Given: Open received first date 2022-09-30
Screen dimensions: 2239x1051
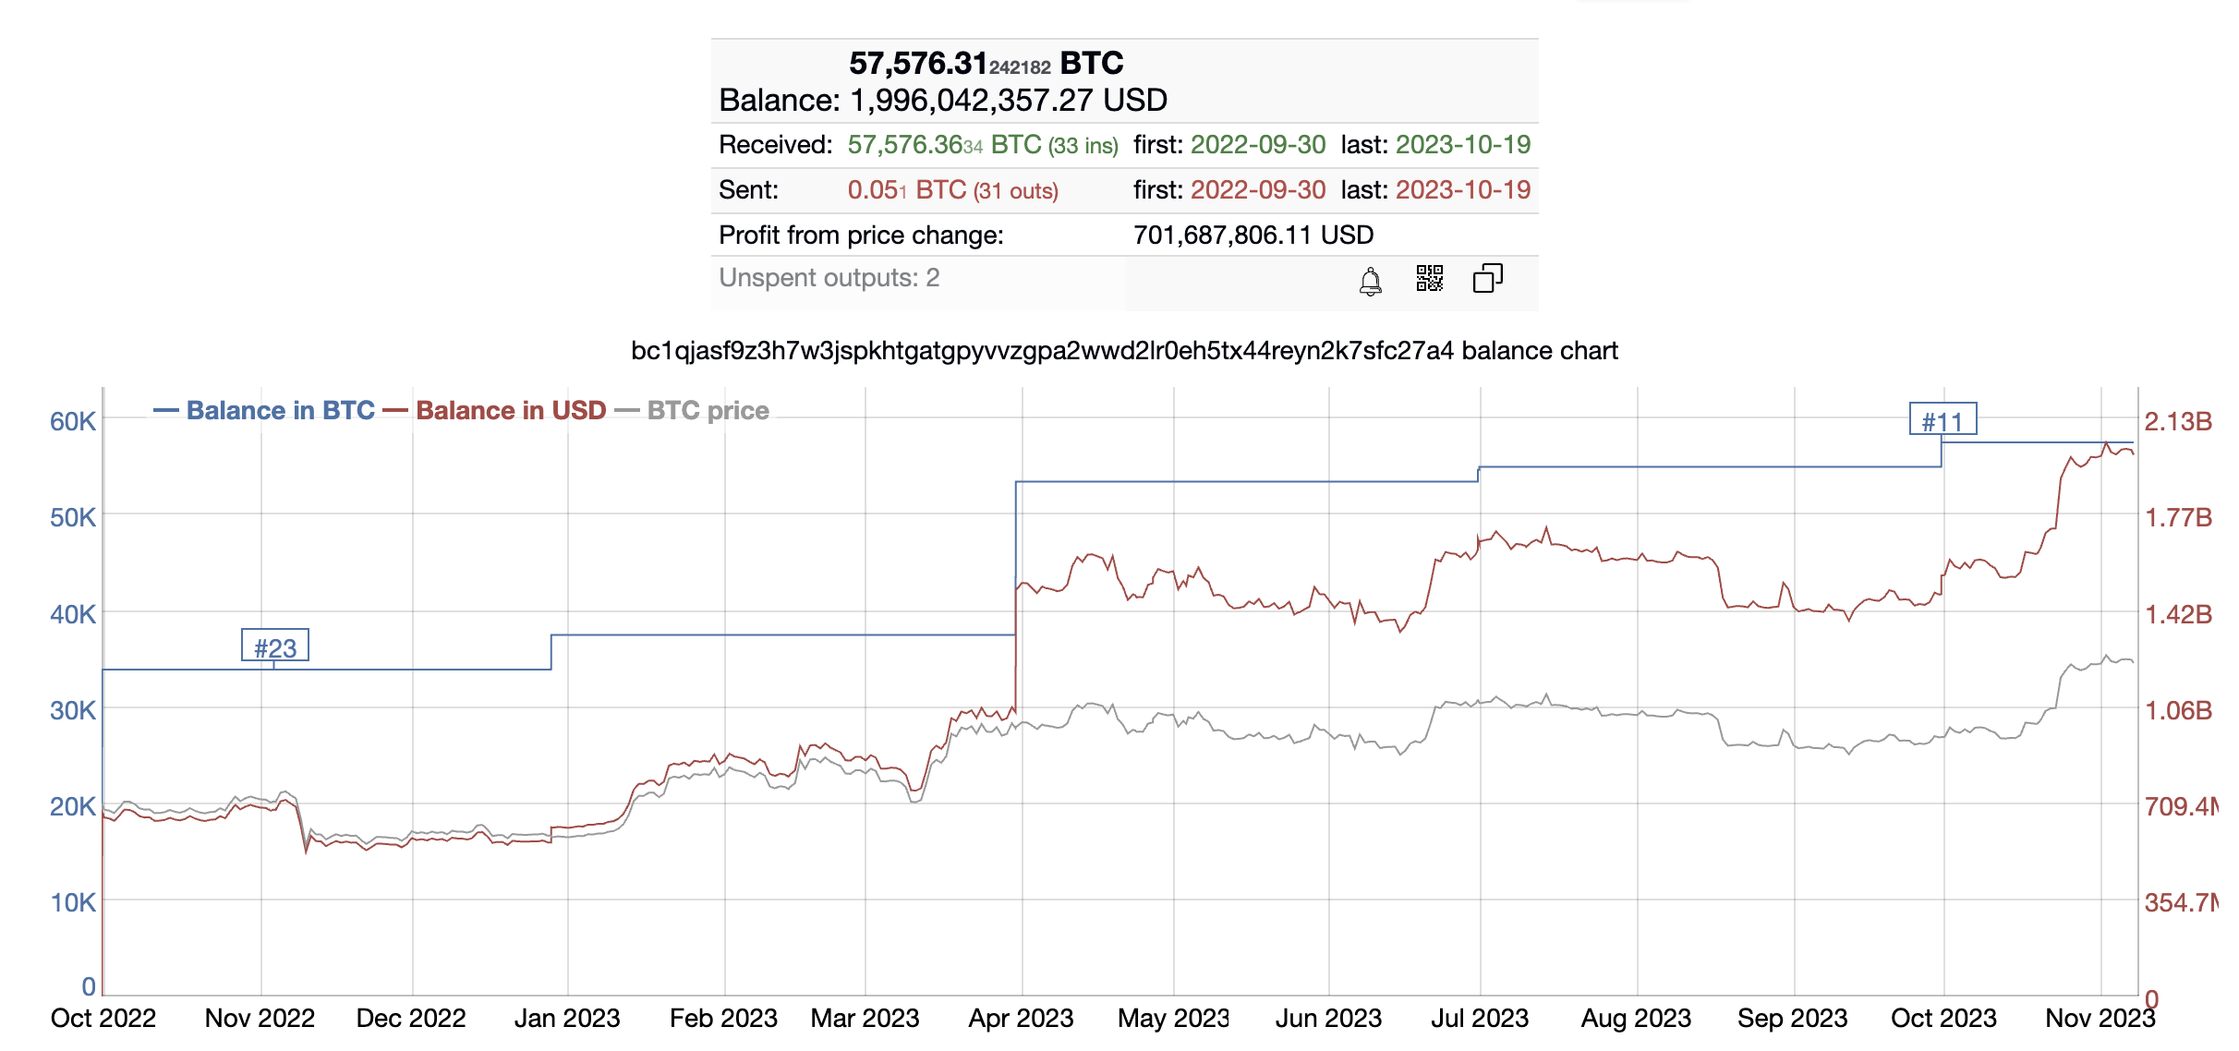Looking at the screenshot, I should point(1258,145).
